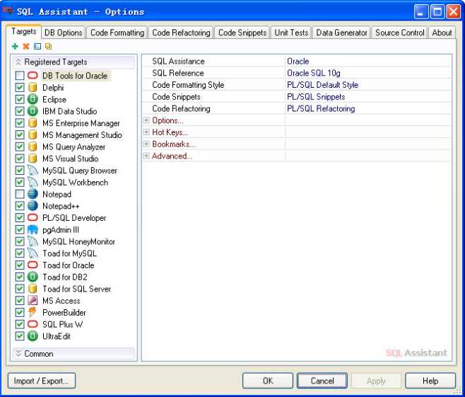
Task: Click the Toad for MySQL dolphin icon
Action: coord(33,253)
